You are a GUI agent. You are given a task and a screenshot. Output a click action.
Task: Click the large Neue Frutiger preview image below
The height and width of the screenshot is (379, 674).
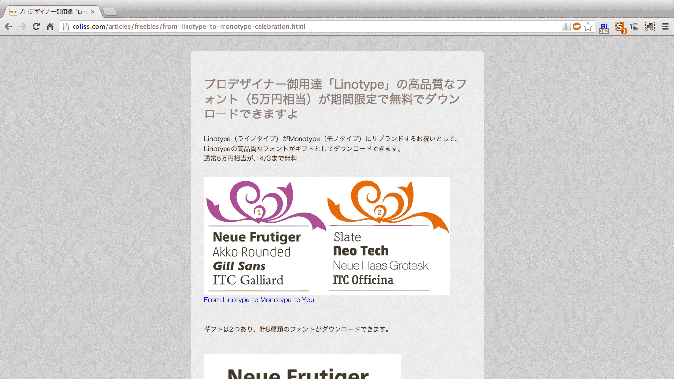point(302,367)
